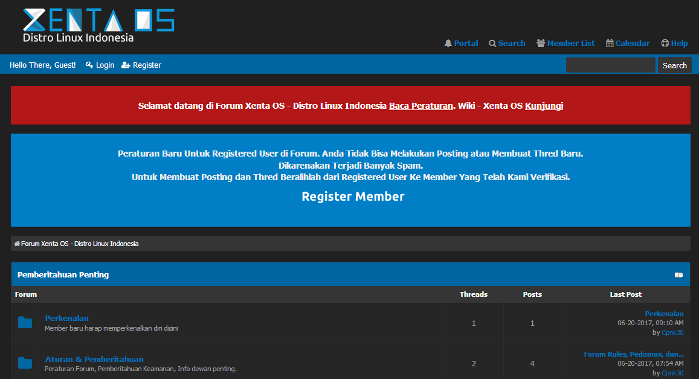
Task: Visit the Kunjungi wiki link
Action: [544, 106]
